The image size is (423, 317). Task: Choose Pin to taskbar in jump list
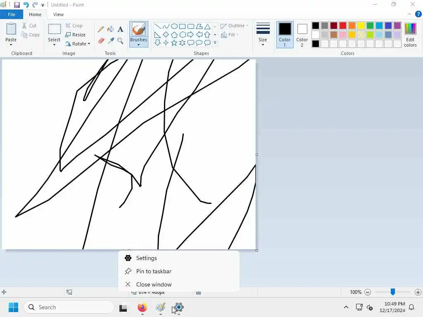tap(178, 272)
